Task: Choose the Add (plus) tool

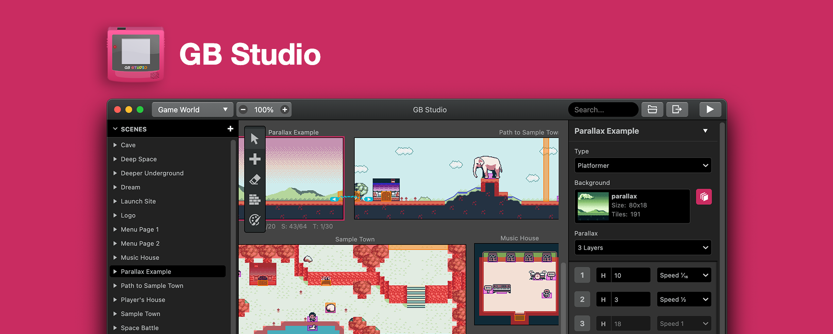Action: 255,159
